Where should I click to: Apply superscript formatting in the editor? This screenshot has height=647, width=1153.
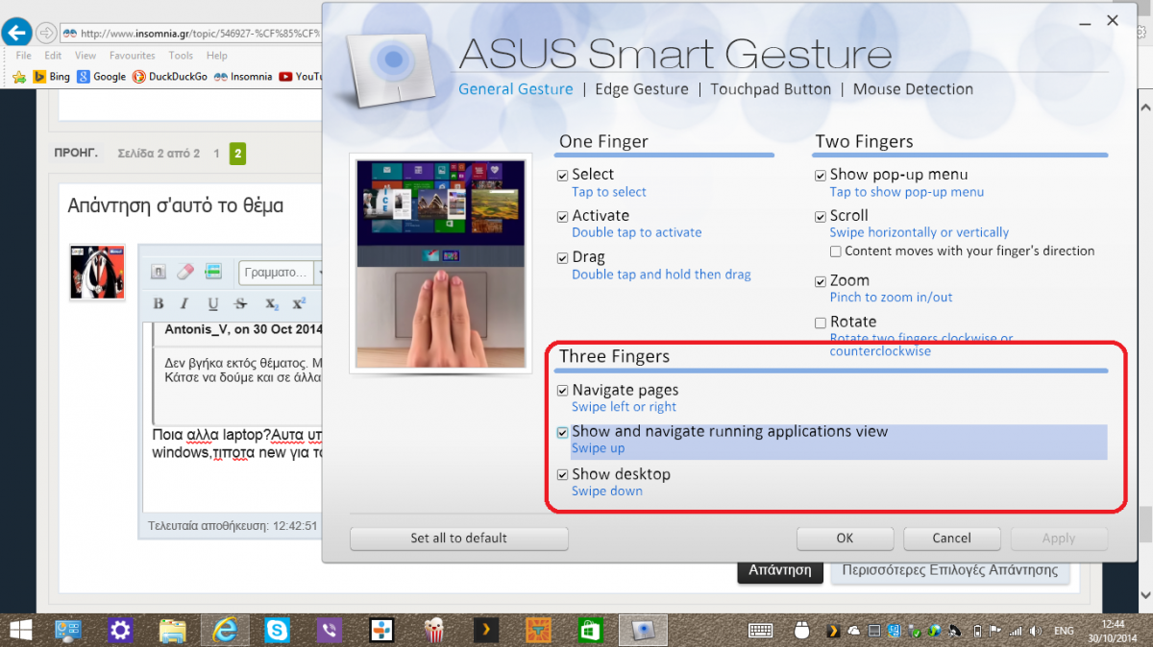[299, 303]
